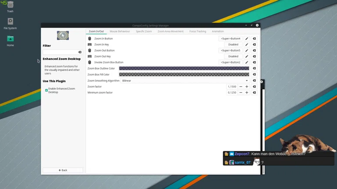Increase the Minimum zoom factor value
337x189 pixels.
pyautogui.click(x=247, y=93)
